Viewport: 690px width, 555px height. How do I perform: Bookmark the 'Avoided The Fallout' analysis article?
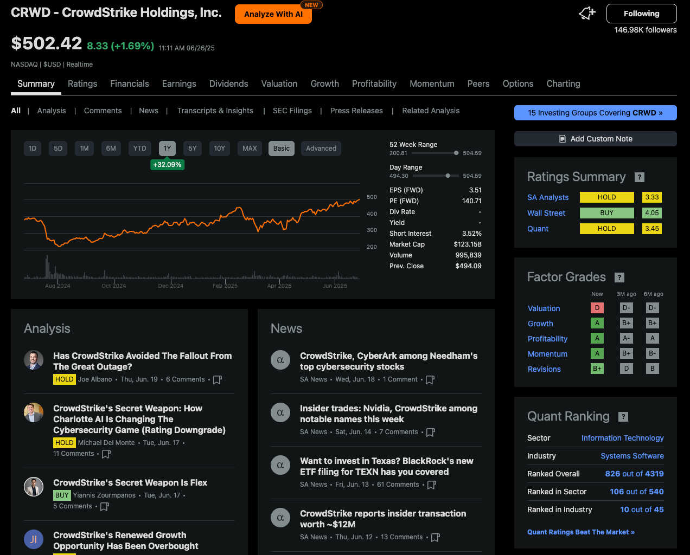pyautogui.click(x=218, y=380)
